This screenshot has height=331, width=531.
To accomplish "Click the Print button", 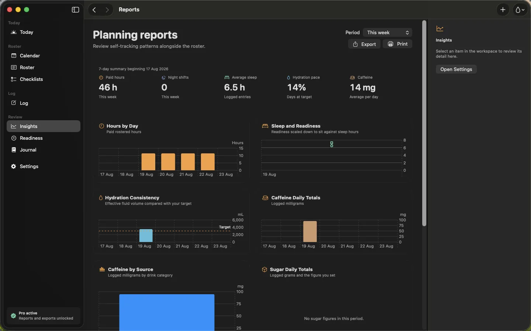I will (x=398, y=44).
